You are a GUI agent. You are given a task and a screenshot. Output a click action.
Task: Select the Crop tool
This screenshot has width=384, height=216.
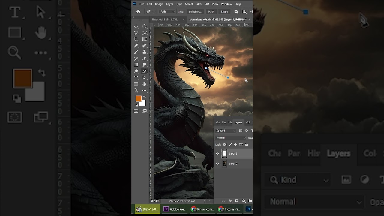pos(136,39)
